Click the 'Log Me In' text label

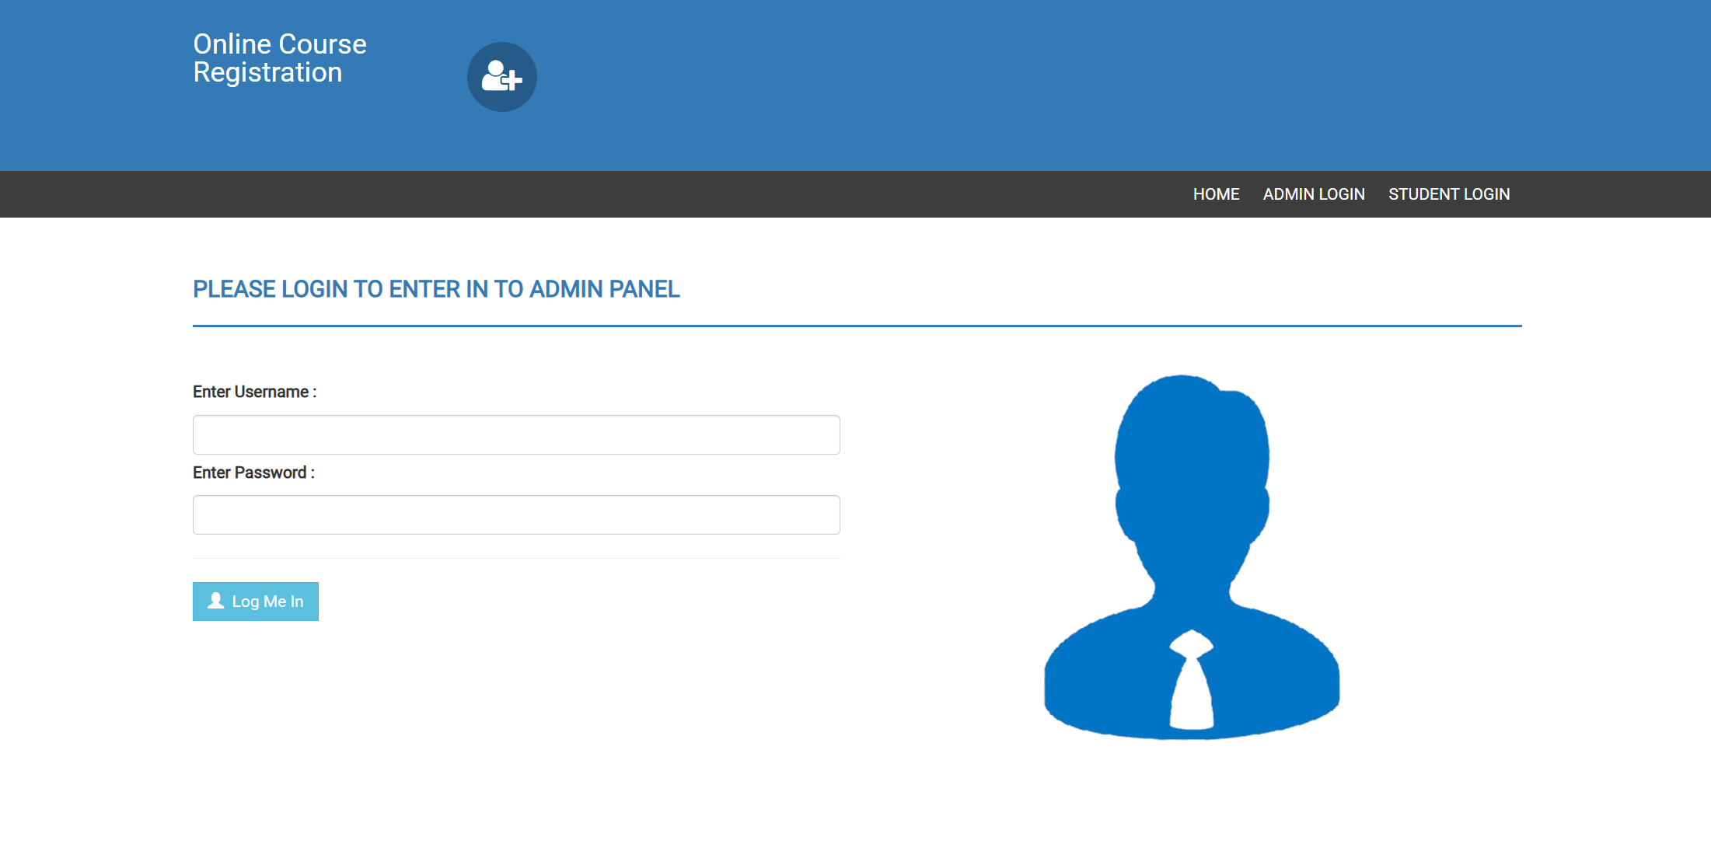click(267, 602)
